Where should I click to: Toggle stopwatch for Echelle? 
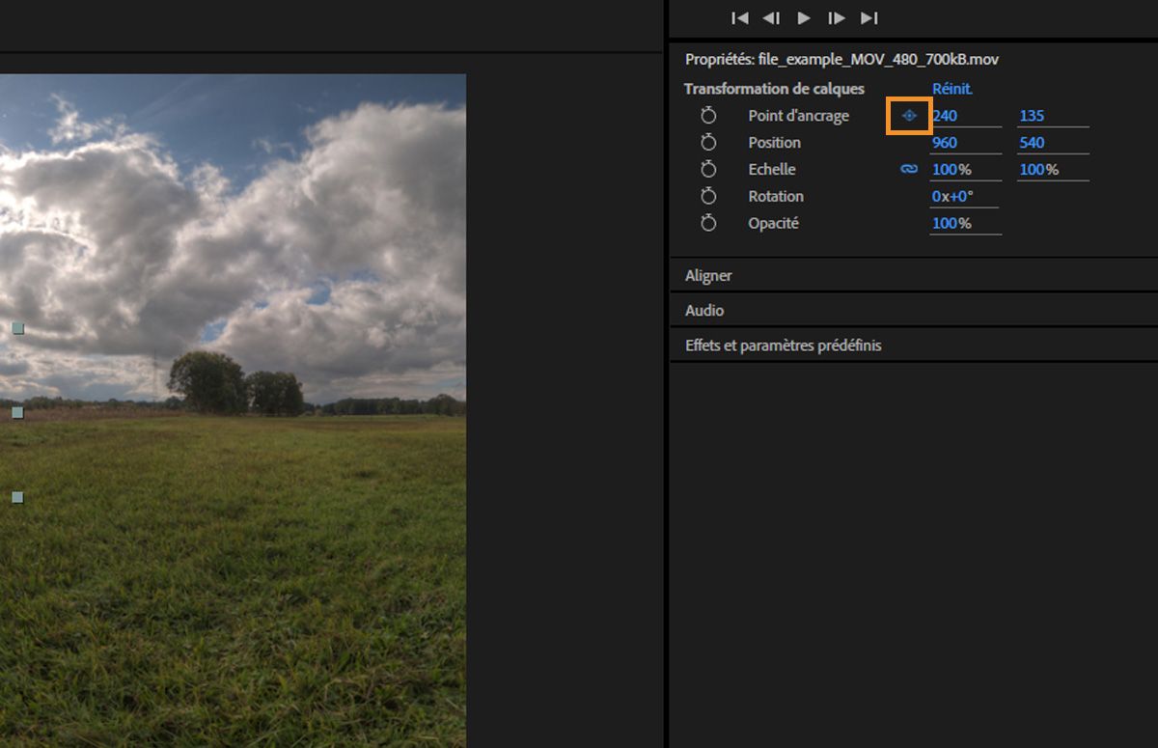[x=708, y=169]
